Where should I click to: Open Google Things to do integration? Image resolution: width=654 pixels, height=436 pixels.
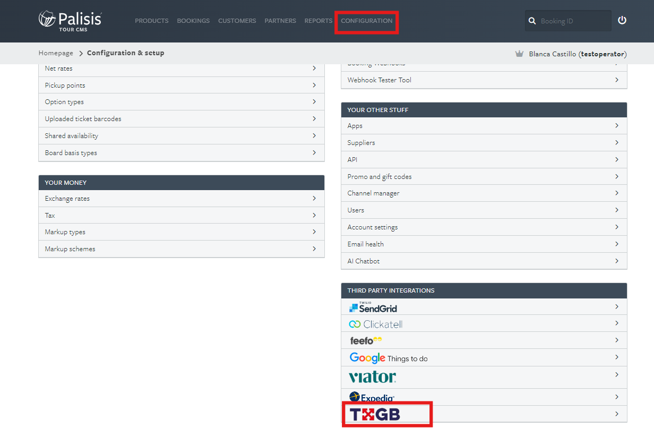coord(484,357)
